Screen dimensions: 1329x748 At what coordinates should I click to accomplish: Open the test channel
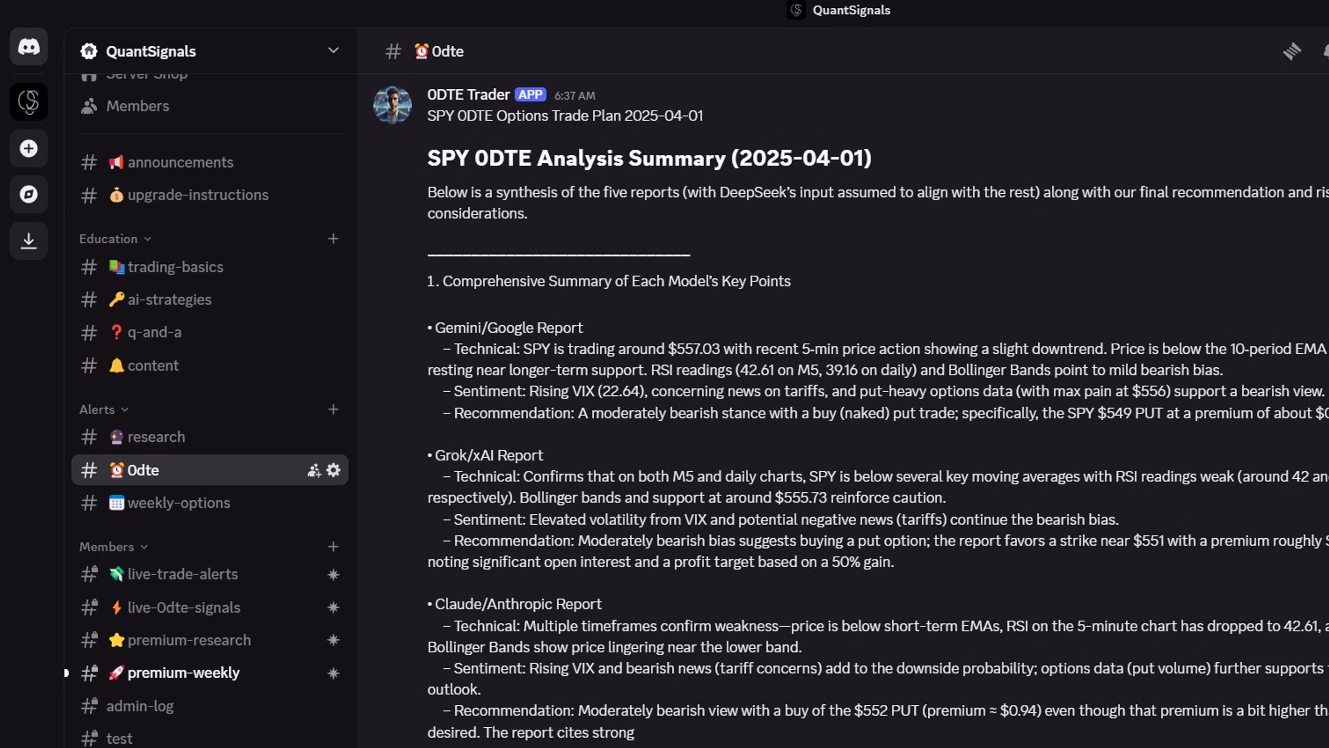(x=210, y=738)
